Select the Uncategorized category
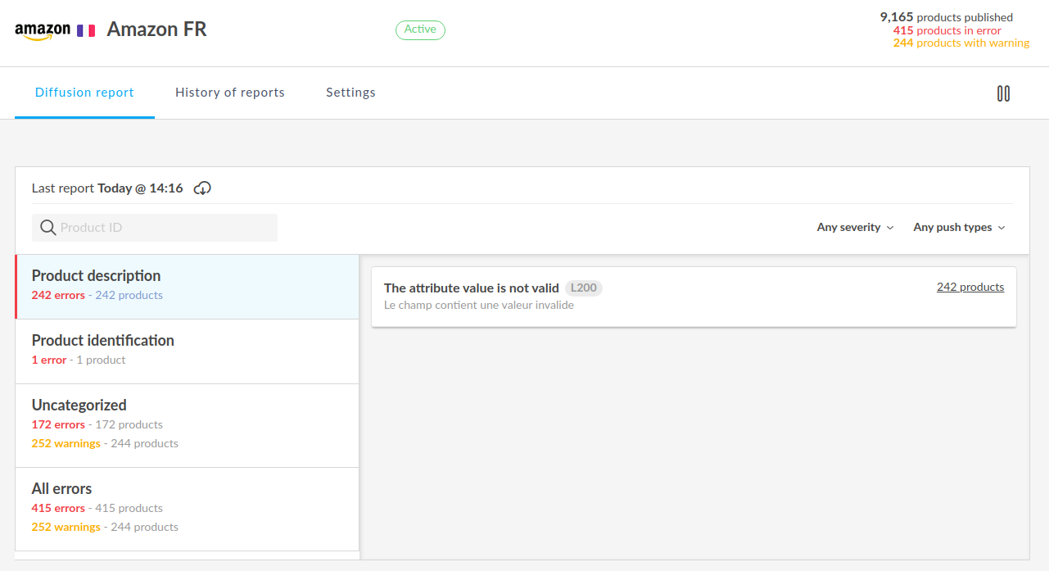The width and height of the screenshot is (1049, 571). 187,425
